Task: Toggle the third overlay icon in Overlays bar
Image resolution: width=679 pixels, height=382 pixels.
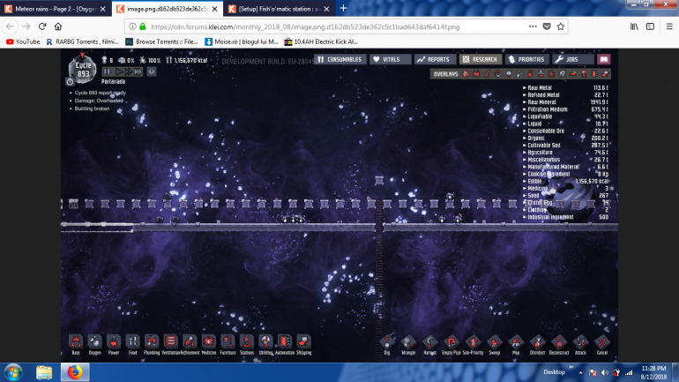Action: (x=487, y=74)
